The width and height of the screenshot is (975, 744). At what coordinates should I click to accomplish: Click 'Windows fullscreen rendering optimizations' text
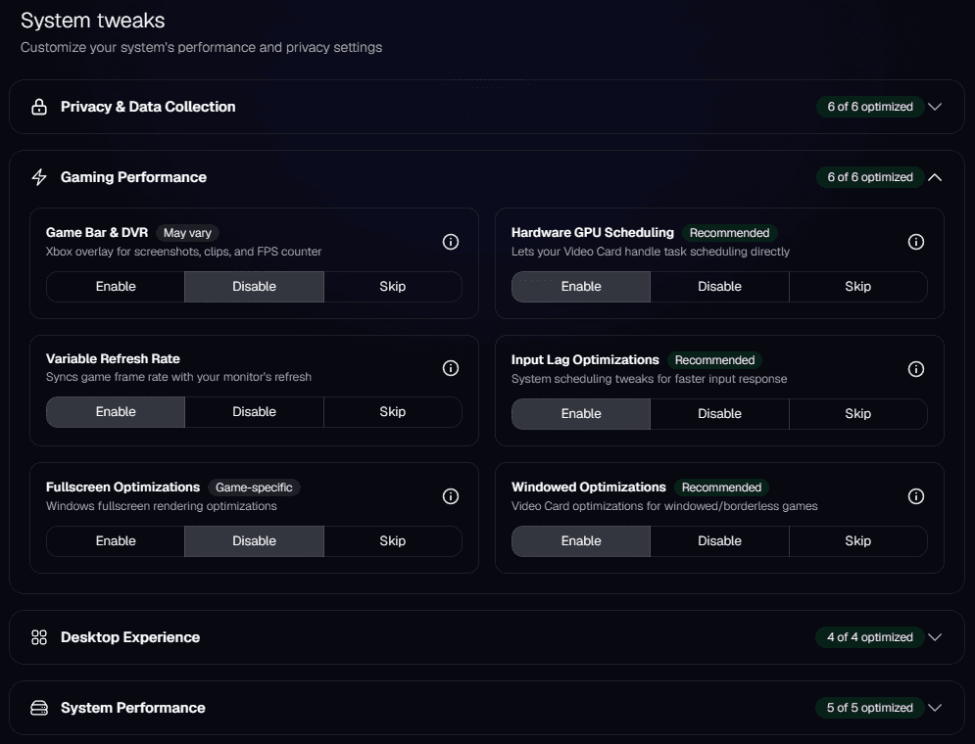161,506
